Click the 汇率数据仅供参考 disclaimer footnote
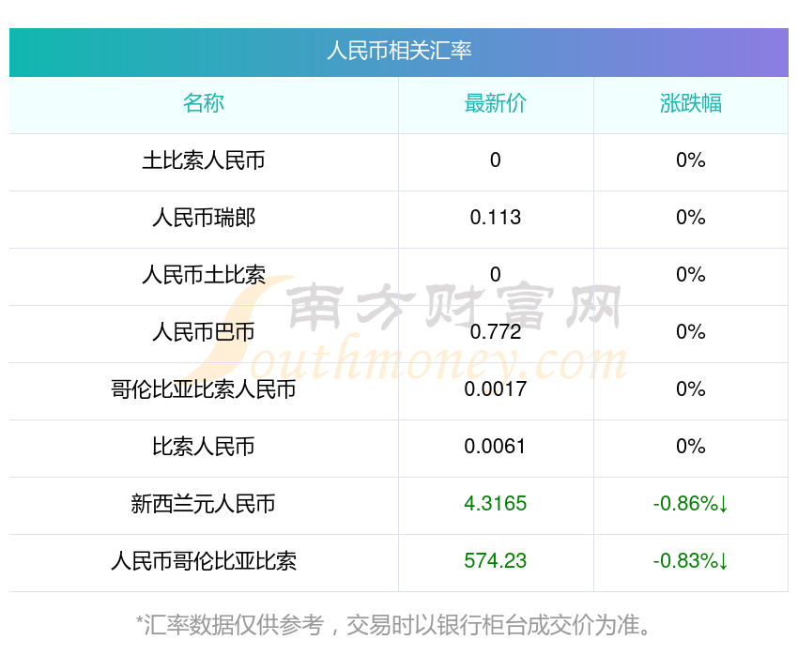798x655 pixels. (392, 625)
